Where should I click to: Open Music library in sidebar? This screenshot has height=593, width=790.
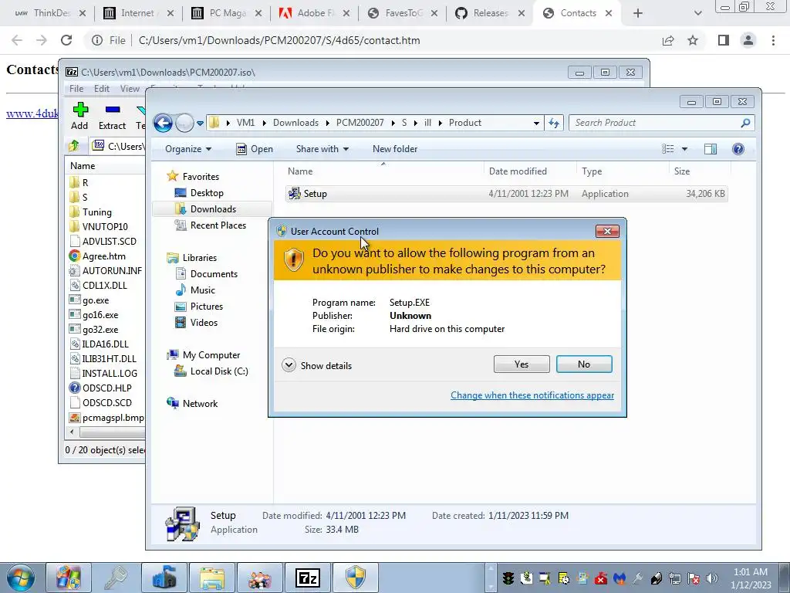coord(195,290)
